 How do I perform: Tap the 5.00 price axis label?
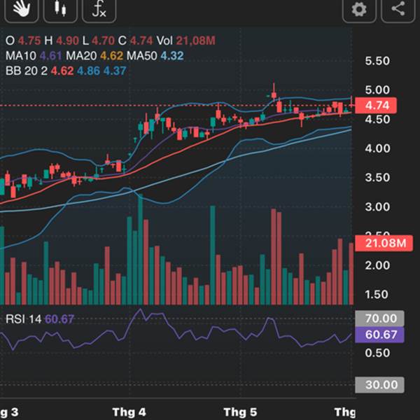377,90
